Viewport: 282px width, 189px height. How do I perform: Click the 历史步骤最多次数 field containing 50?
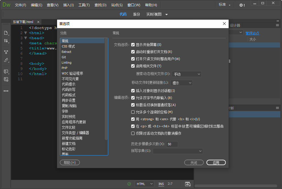tap(172, 144)
